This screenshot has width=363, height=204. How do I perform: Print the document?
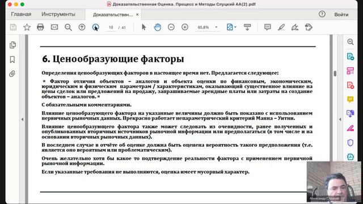(x=40, y=27)
